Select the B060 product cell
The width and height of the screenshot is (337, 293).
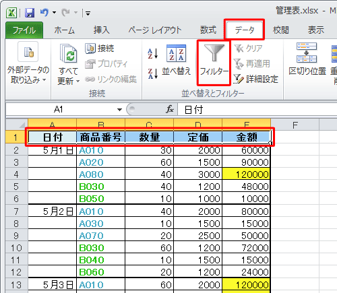tap(100, 272)
